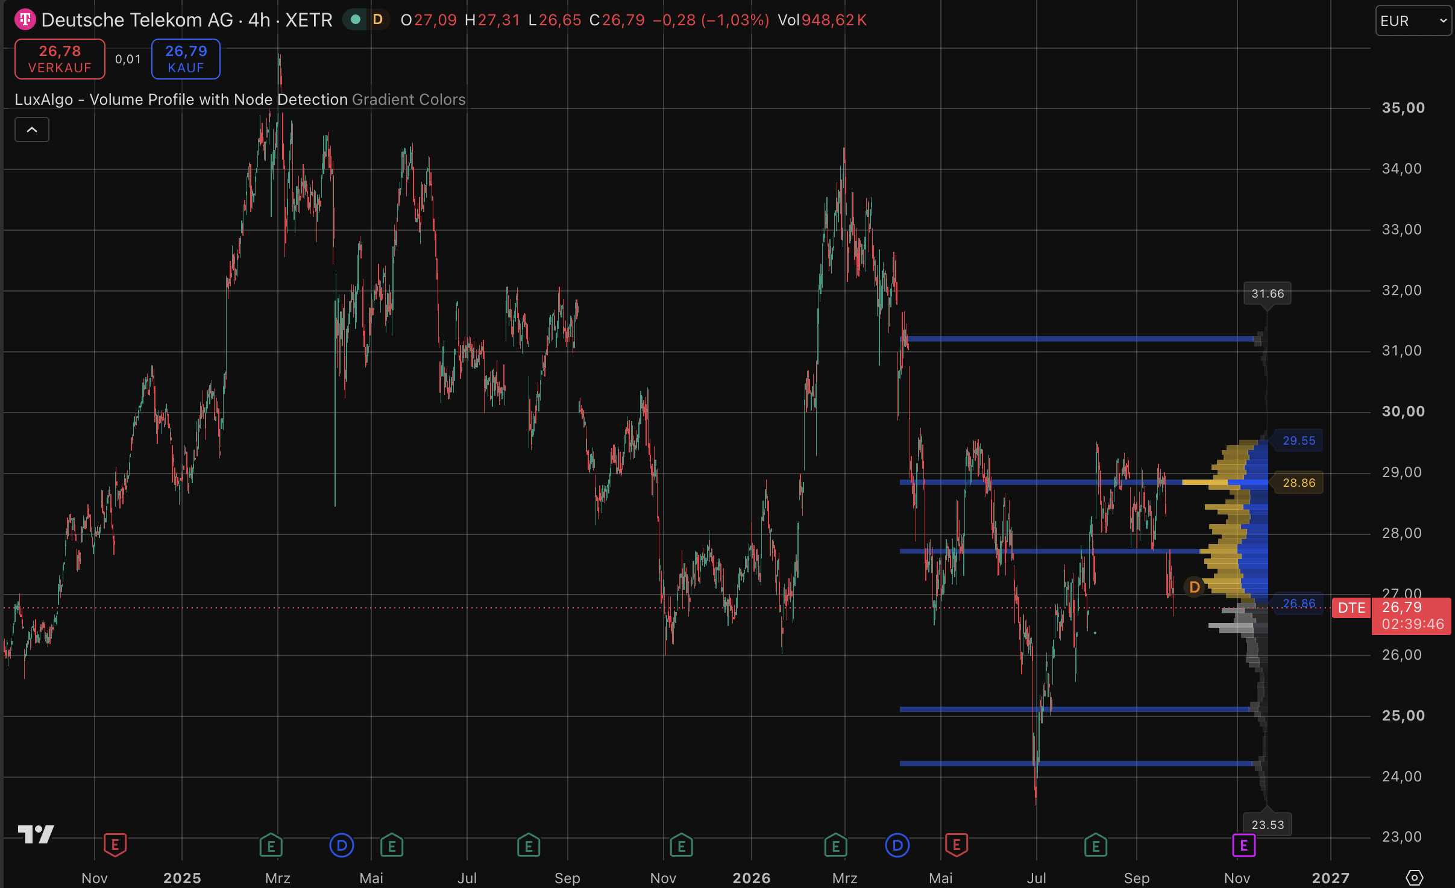Click the red DTE last price label

1351,608
